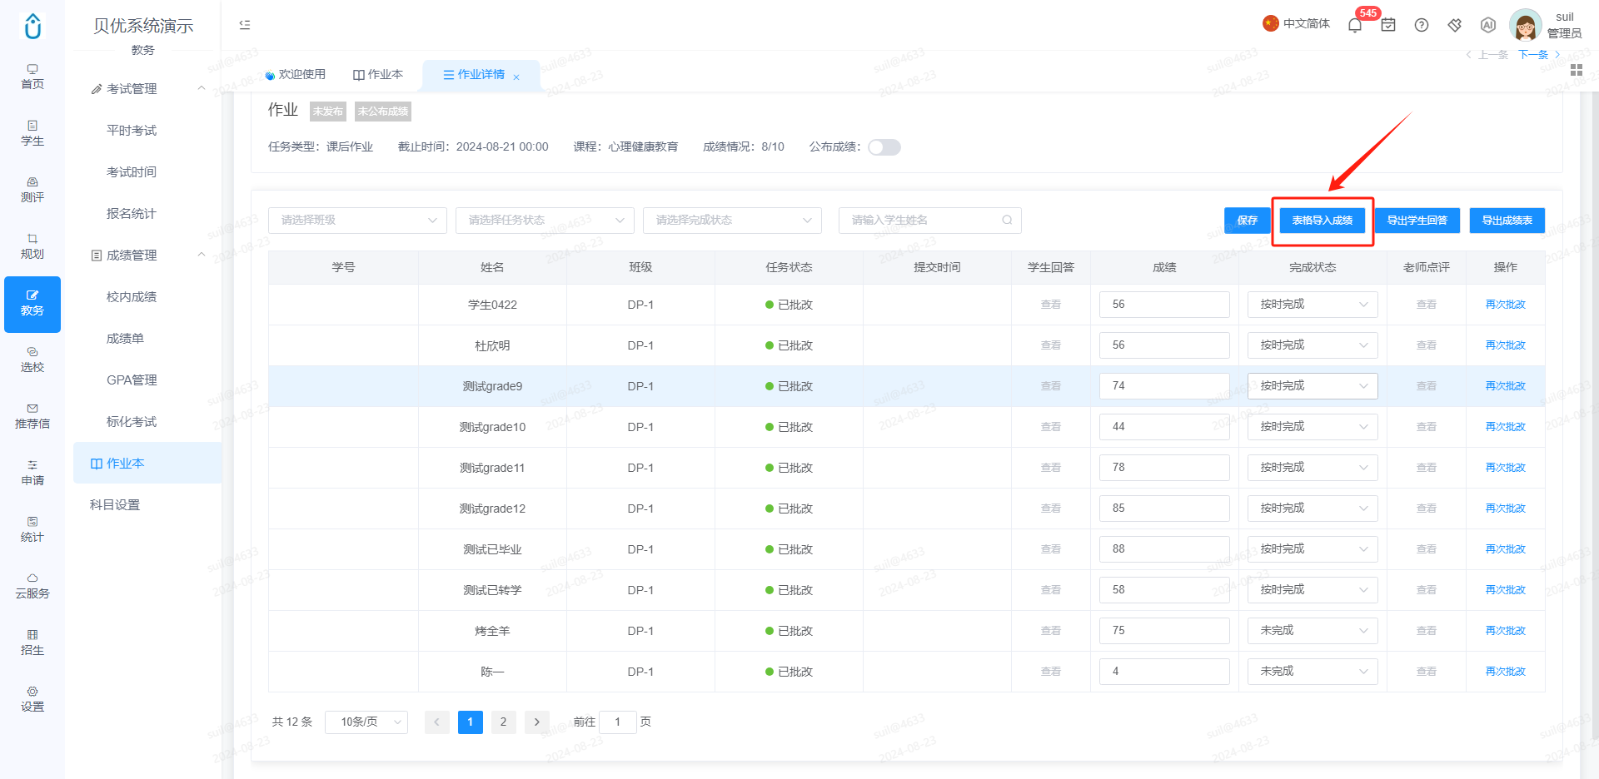
Task: Select 校内成绩 in the side menu
Action: (x=132, y=297)
